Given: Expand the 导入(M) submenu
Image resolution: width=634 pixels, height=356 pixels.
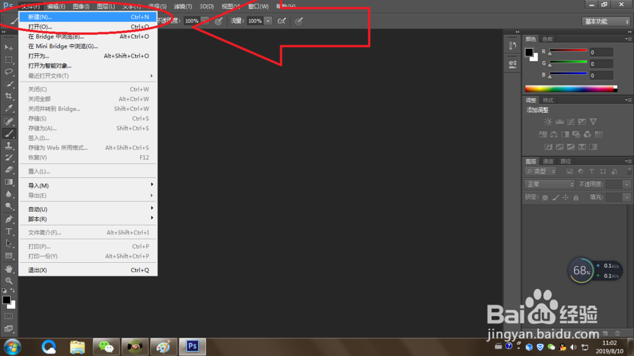Looking at the screenshot, I should [x=87, y=186].
